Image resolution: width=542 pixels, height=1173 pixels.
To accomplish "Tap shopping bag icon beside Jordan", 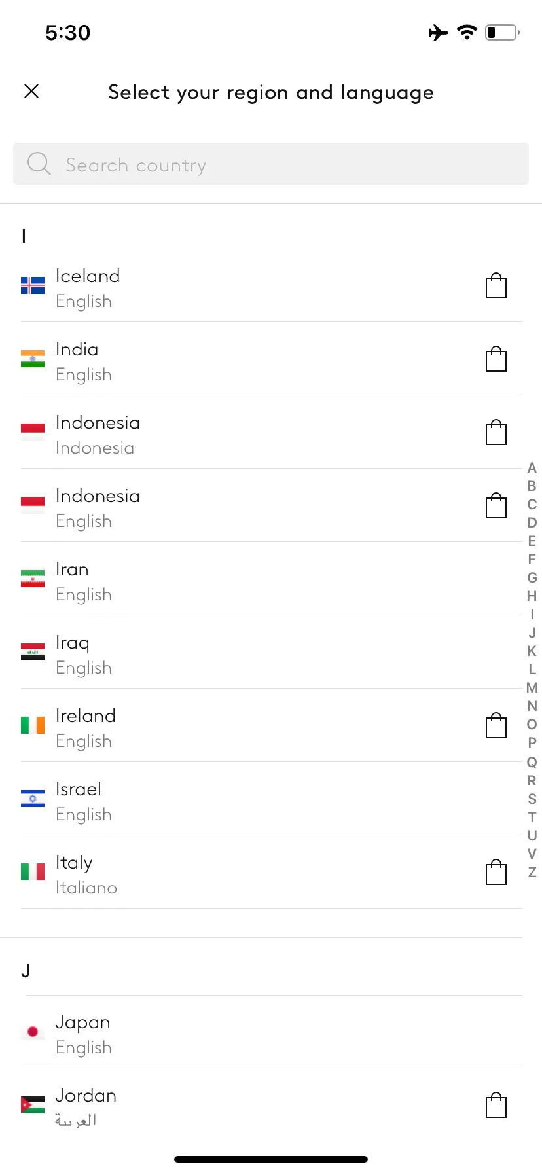I will point(496,1105).
